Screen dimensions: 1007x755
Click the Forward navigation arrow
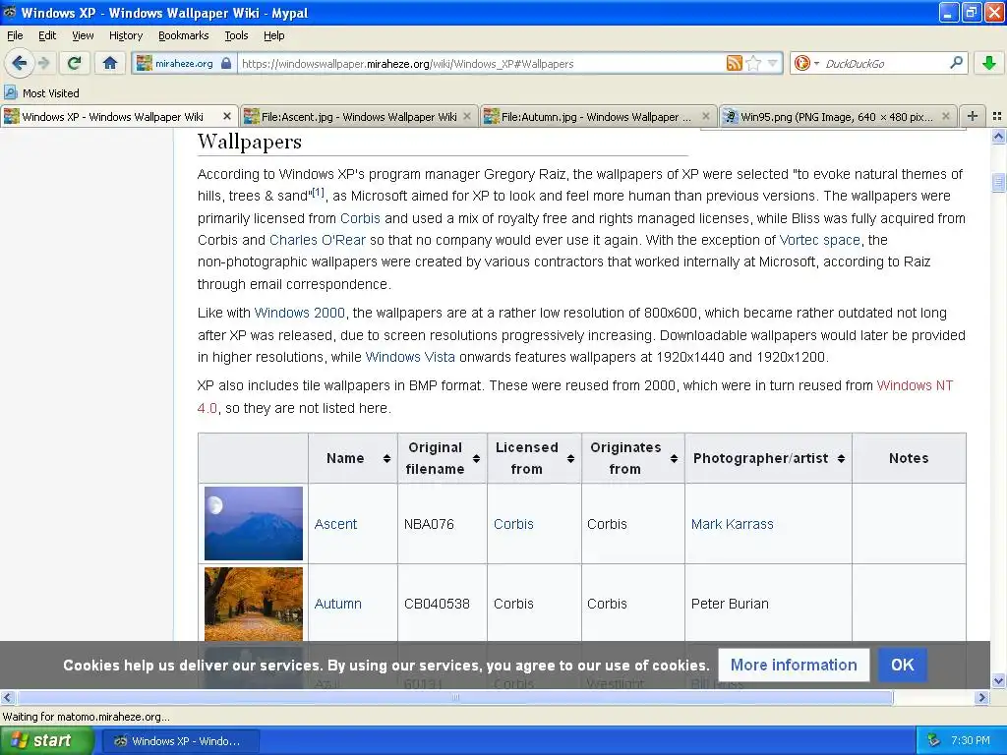pos(44,63)
